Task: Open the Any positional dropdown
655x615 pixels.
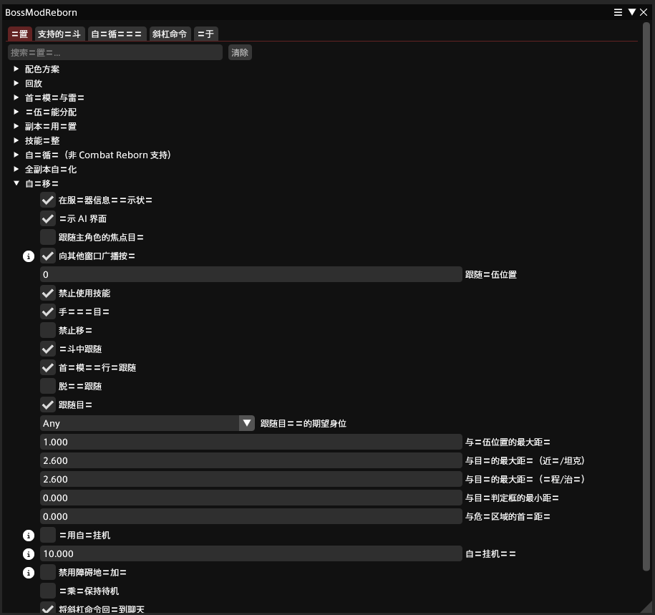Action: 147,423
